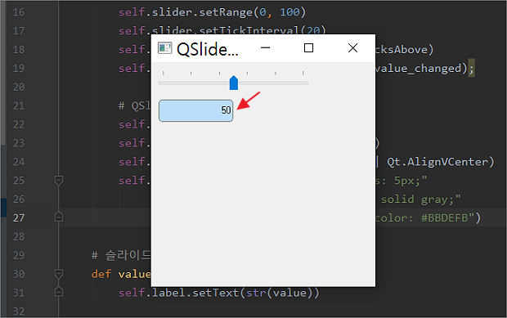Viewport: 507px width, 318px height.
Task: Collapse the def fold marker at line 30
Action: pyautogui.click(x=59, y=274)
